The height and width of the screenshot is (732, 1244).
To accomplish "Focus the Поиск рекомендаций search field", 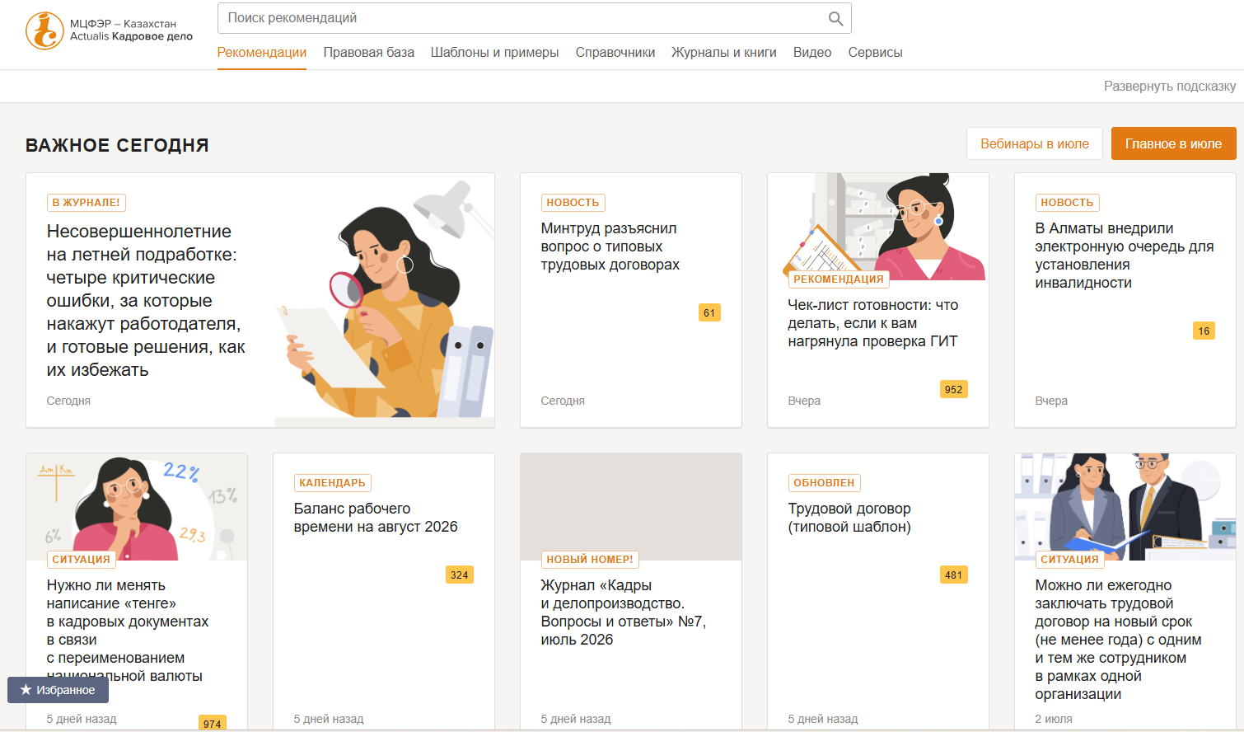I will point(523,18).
